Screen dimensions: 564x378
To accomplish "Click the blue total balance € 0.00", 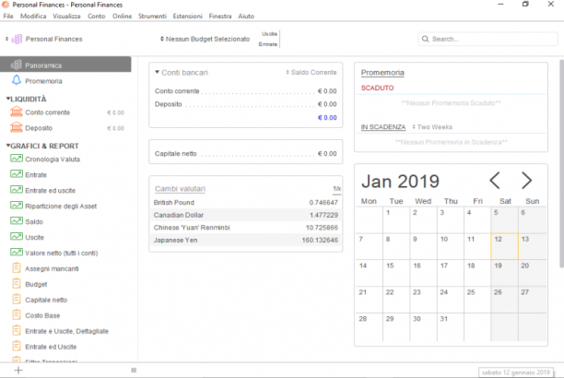I will click(x=327, y=118).
